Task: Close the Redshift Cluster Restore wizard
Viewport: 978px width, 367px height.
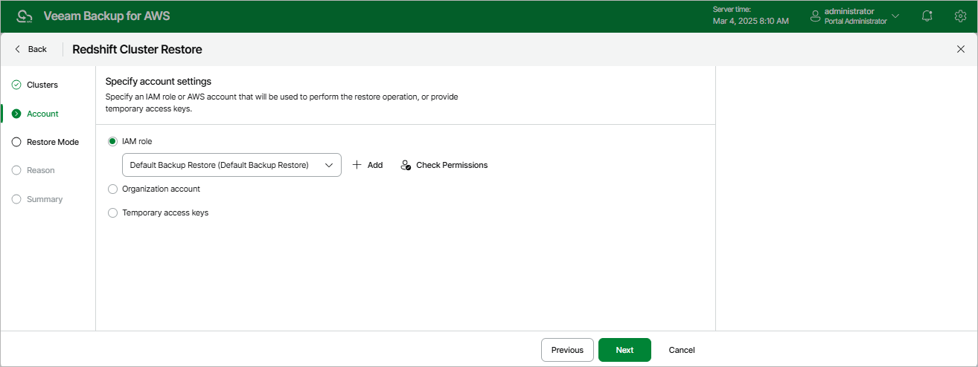Action: [x=960, y=49]
